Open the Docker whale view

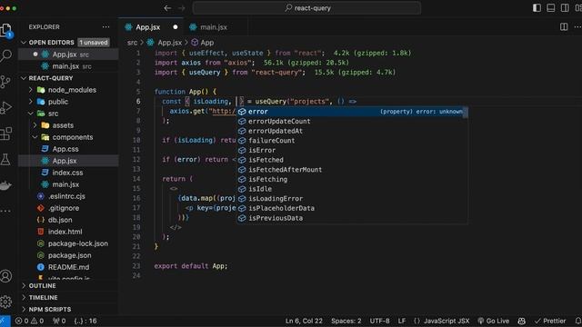5,185
